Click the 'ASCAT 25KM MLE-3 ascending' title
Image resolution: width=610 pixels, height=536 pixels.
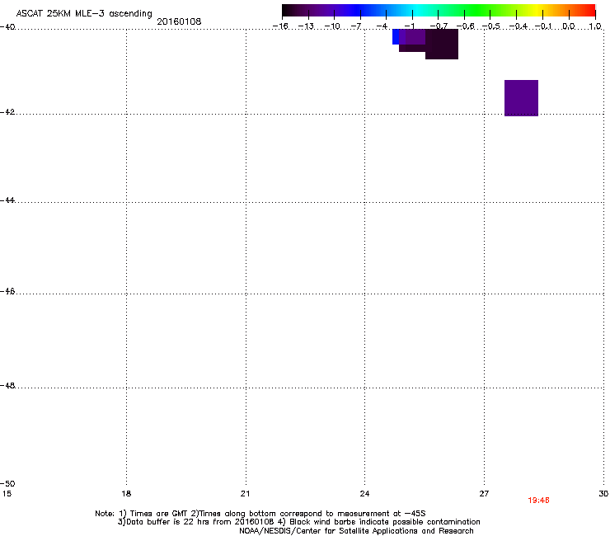click(84, 14)
